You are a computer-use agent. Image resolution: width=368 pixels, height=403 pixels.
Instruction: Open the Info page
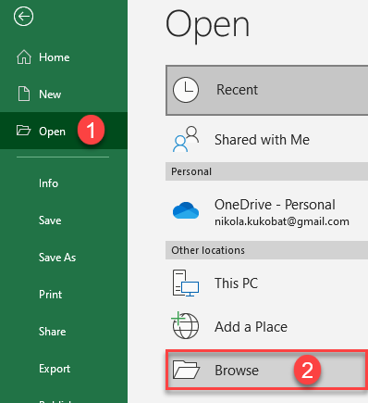(48, 183)
